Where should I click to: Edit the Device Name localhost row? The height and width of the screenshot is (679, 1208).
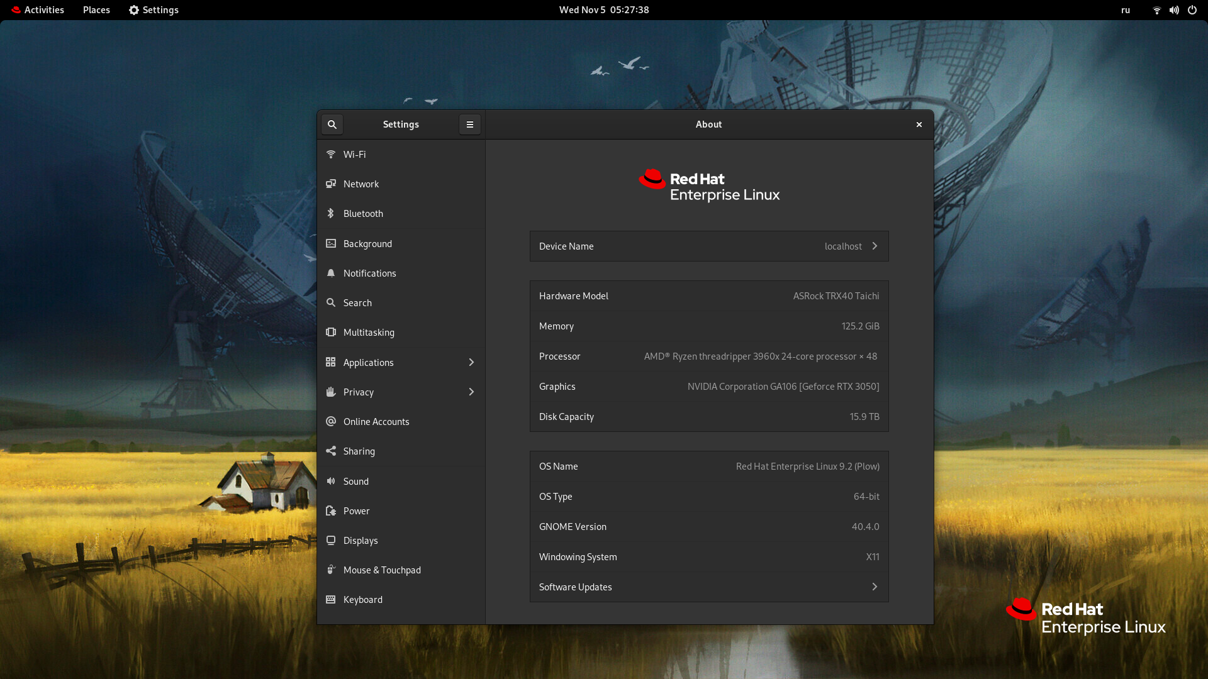pyautogui.click(x=709, y=246)
